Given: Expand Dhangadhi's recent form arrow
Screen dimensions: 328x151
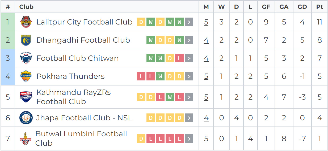Looking at the screenshot, I should (x=189, y=40).
